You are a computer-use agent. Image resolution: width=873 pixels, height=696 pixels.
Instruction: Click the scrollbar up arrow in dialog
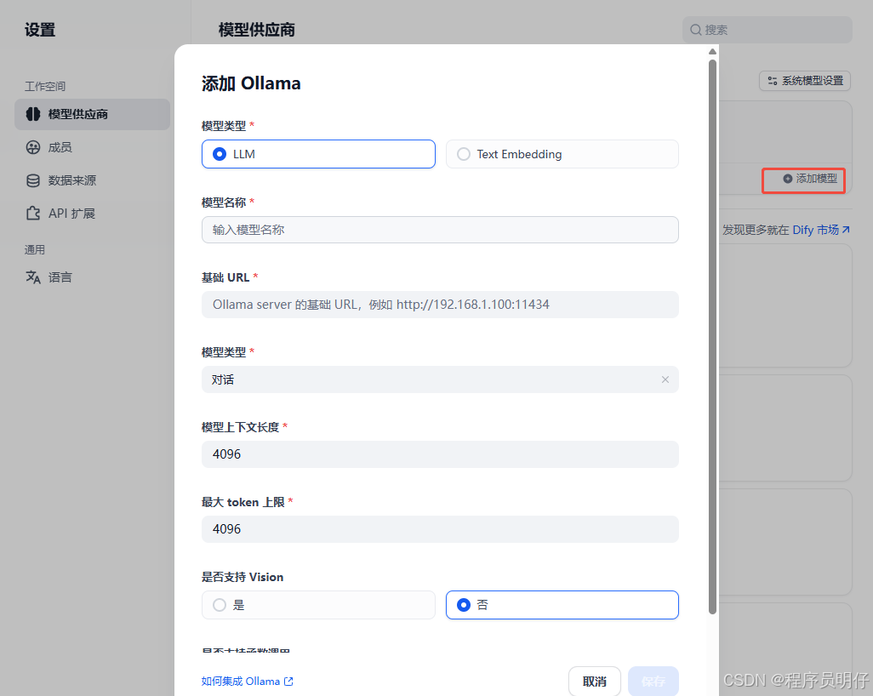pos(712,51)
